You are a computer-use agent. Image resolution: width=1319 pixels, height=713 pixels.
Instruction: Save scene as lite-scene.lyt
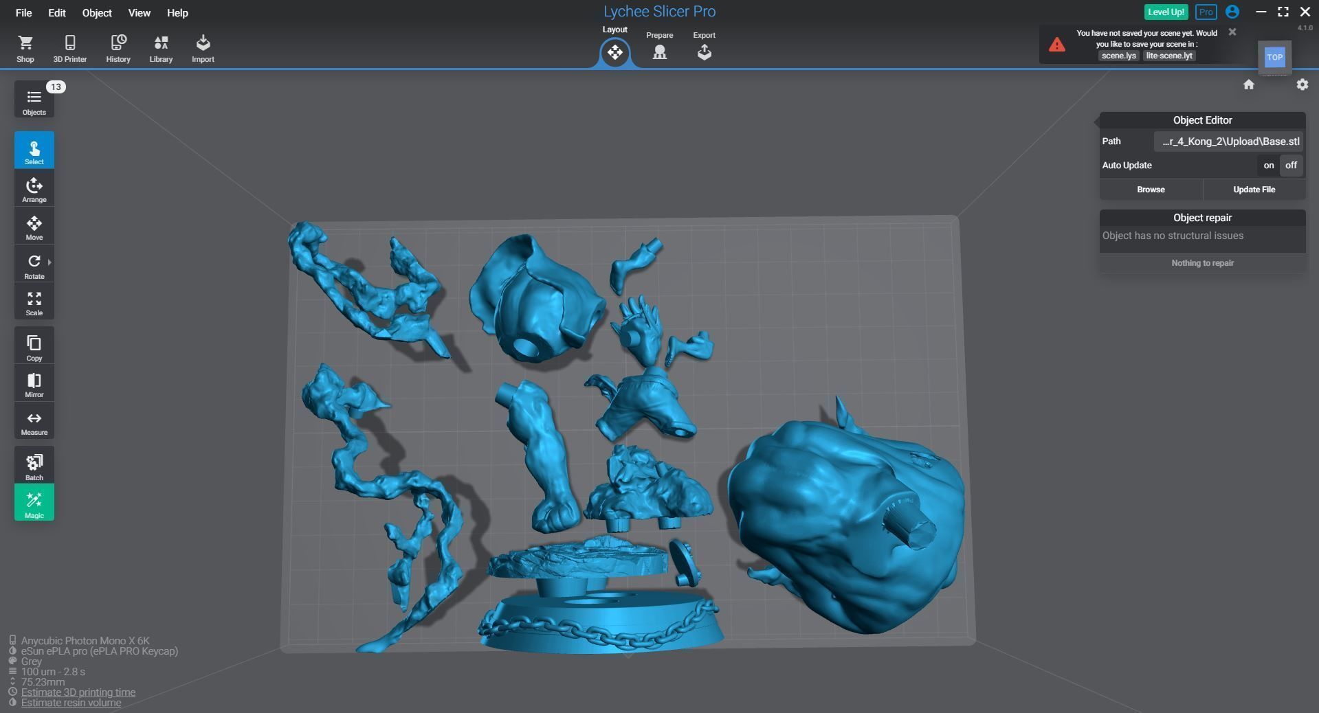pos(1168,56)
